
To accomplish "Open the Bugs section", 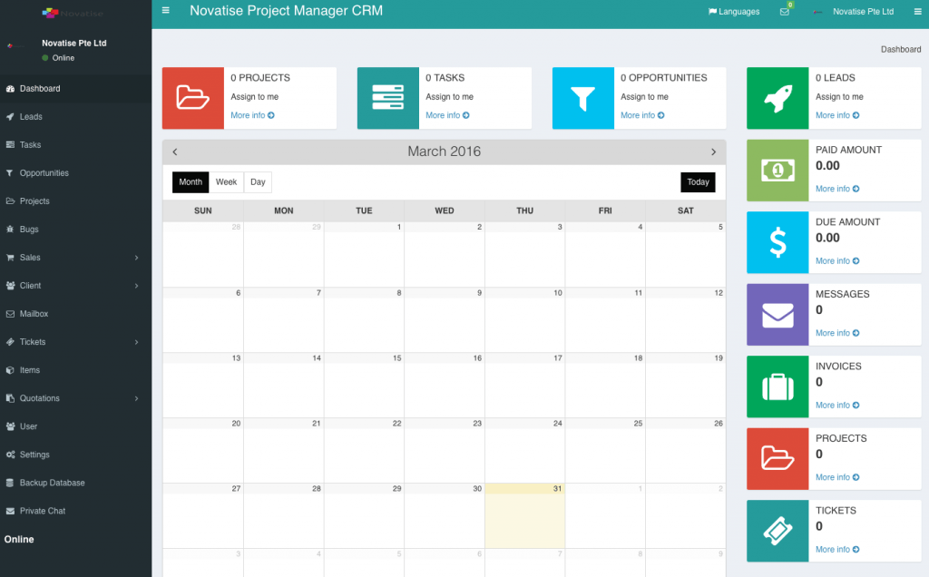I will click(30, 229).
